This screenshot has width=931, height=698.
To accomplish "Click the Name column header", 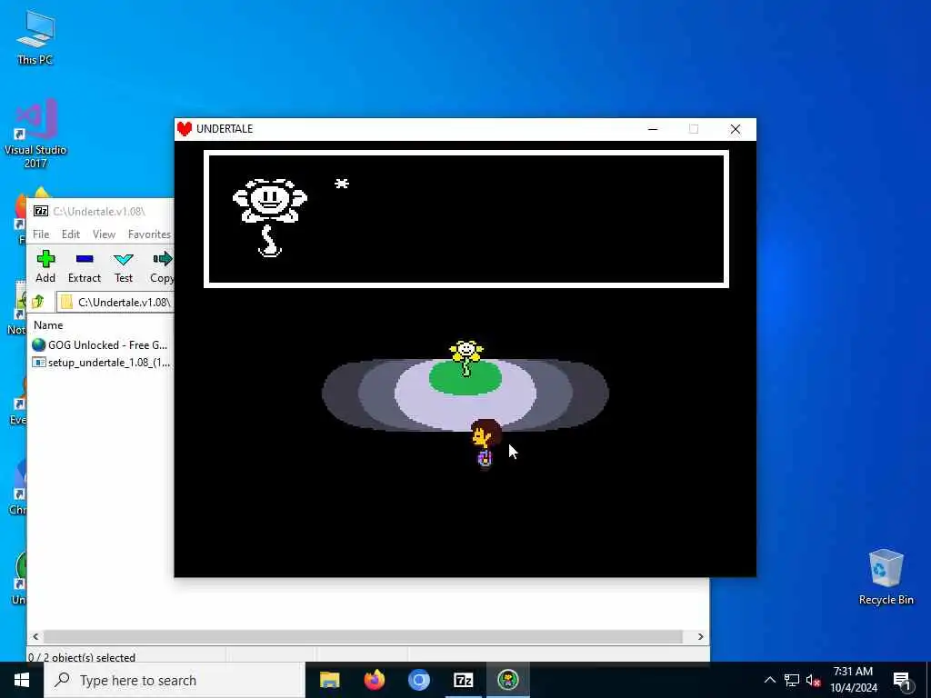I will pyautogui.click(x=48, y=325).
